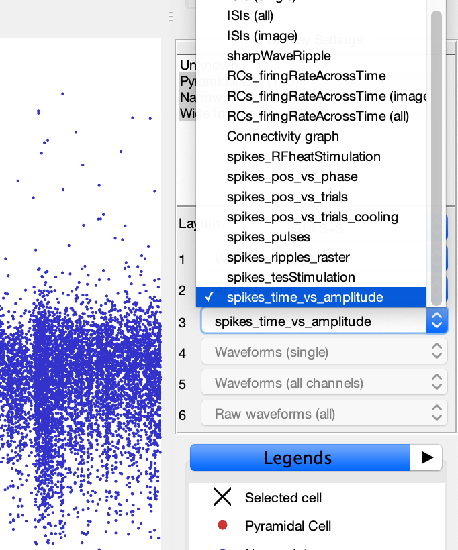Screen dimensions: 458x550
Task: Select spikes_tesStimulation option
Action: (311, 277)
